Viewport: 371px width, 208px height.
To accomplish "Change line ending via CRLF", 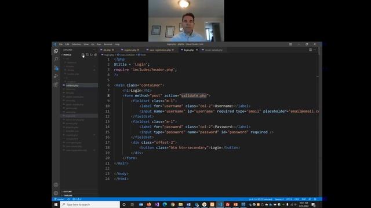I will [297, 199].
